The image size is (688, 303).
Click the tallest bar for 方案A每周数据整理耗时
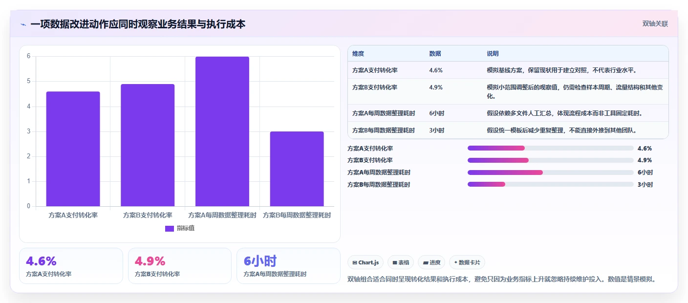[222, 131]
